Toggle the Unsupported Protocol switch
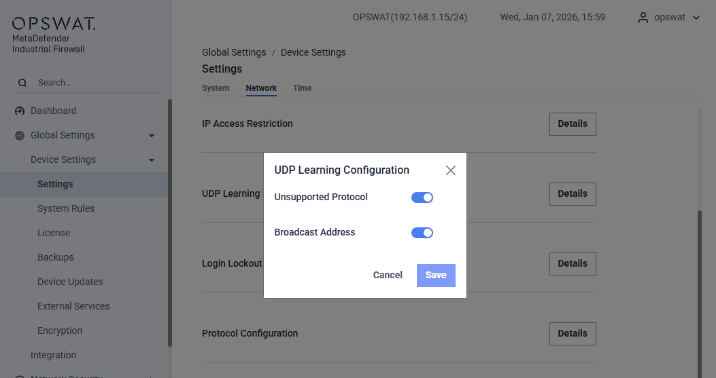This screenshot has width=716, height=378. (422, 197)
